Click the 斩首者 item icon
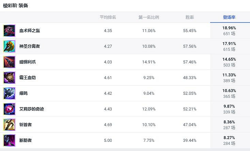The height and width of the screenshot is (151, 250). [x=9, y=125]
